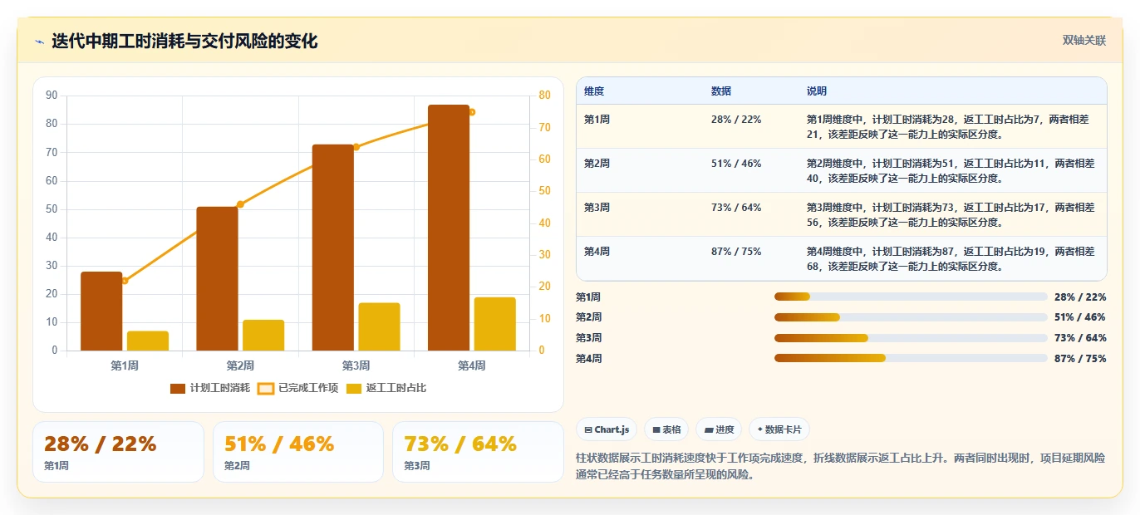
Task: Click the dark orange 第4周 bar
Action: (449, 228)
